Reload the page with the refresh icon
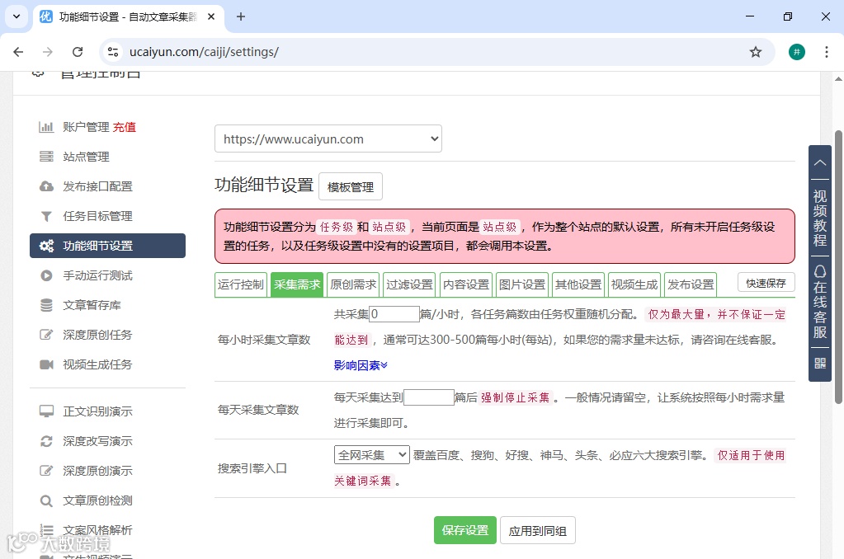 click(78, 52)
